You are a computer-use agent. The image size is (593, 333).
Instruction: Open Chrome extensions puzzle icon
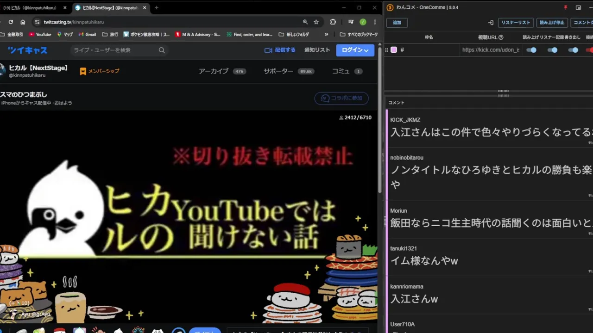click(333, 22)
